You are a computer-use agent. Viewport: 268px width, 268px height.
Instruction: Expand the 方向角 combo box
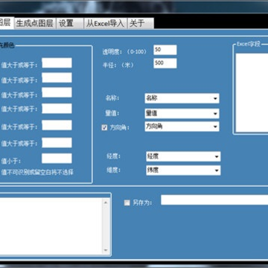(x=182, y=127)
